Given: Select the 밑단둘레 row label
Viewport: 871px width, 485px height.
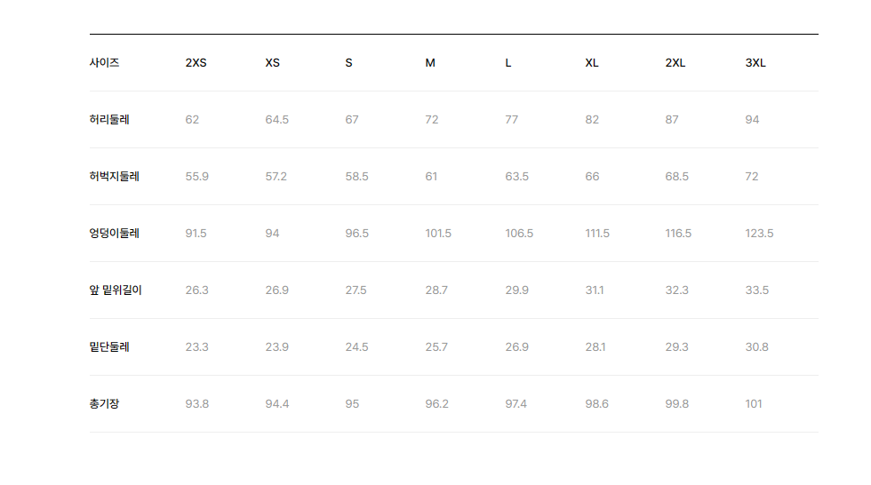Looking at the screenshot, I should coord(109,346).
